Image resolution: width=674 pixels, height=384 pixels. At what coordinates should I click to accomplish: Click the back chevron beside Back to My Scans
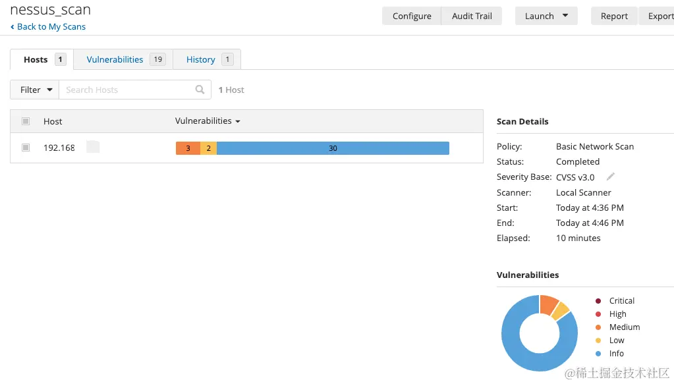tap(12, 26)
